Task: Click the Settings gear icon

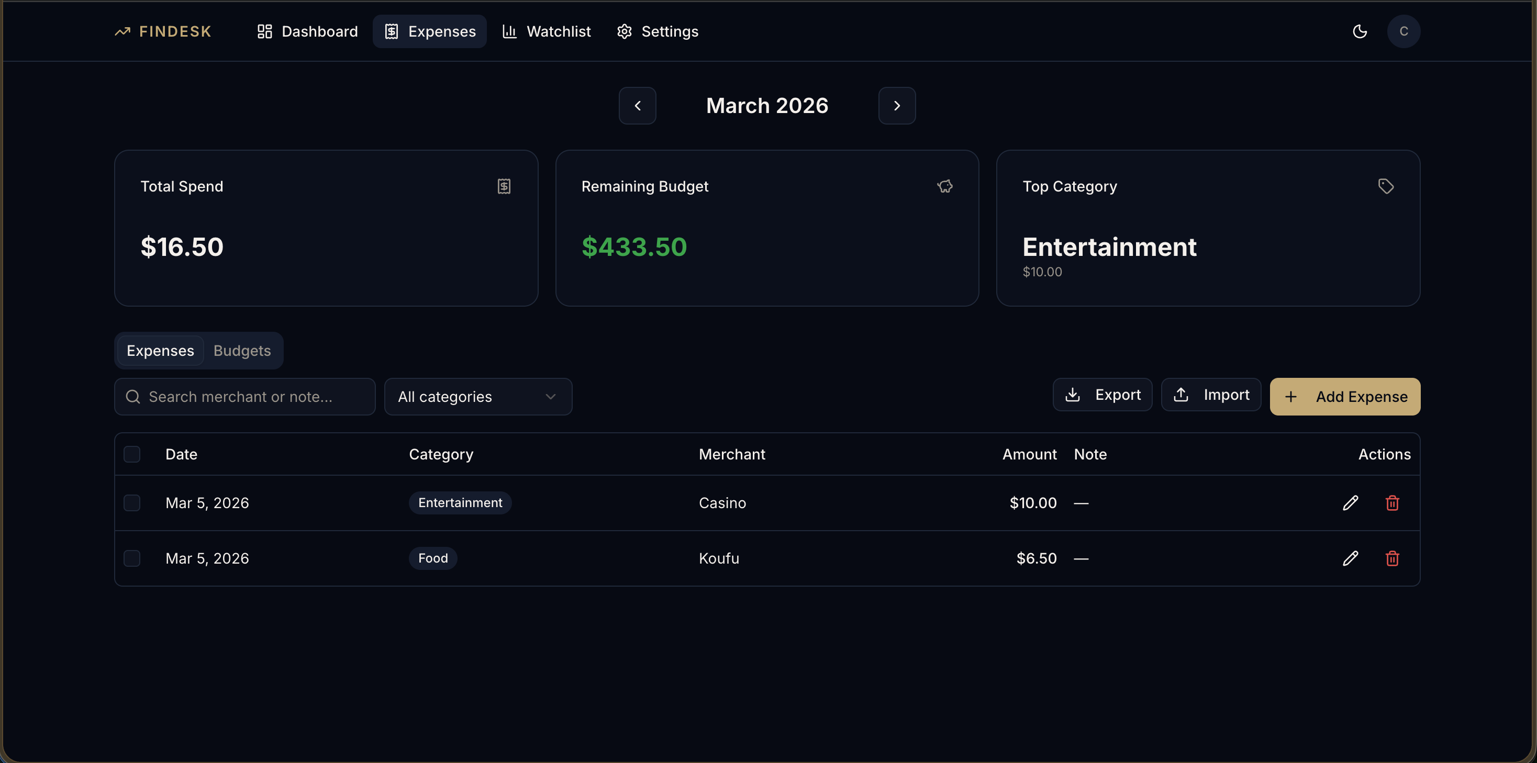Action: (x=624, y=31)
